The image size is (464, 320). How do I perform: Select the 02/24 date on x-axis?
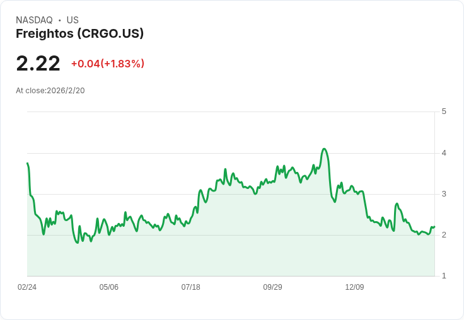(x=27, y=287)
